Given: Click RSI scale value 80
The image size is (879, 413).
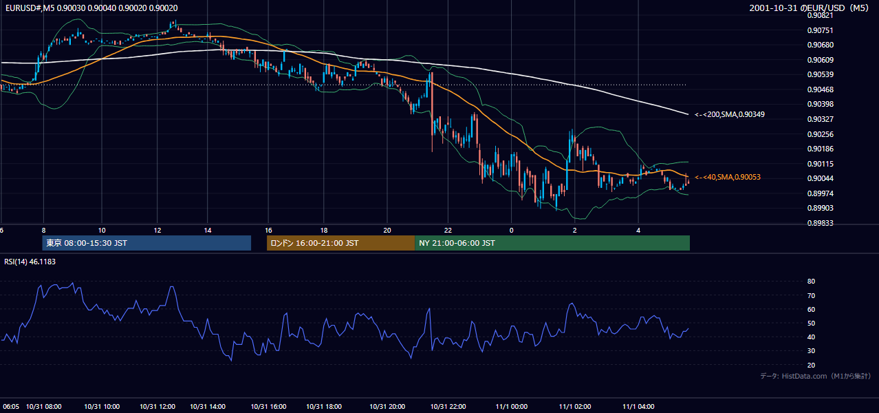Looking at the screenshot, I should [812, 282].
